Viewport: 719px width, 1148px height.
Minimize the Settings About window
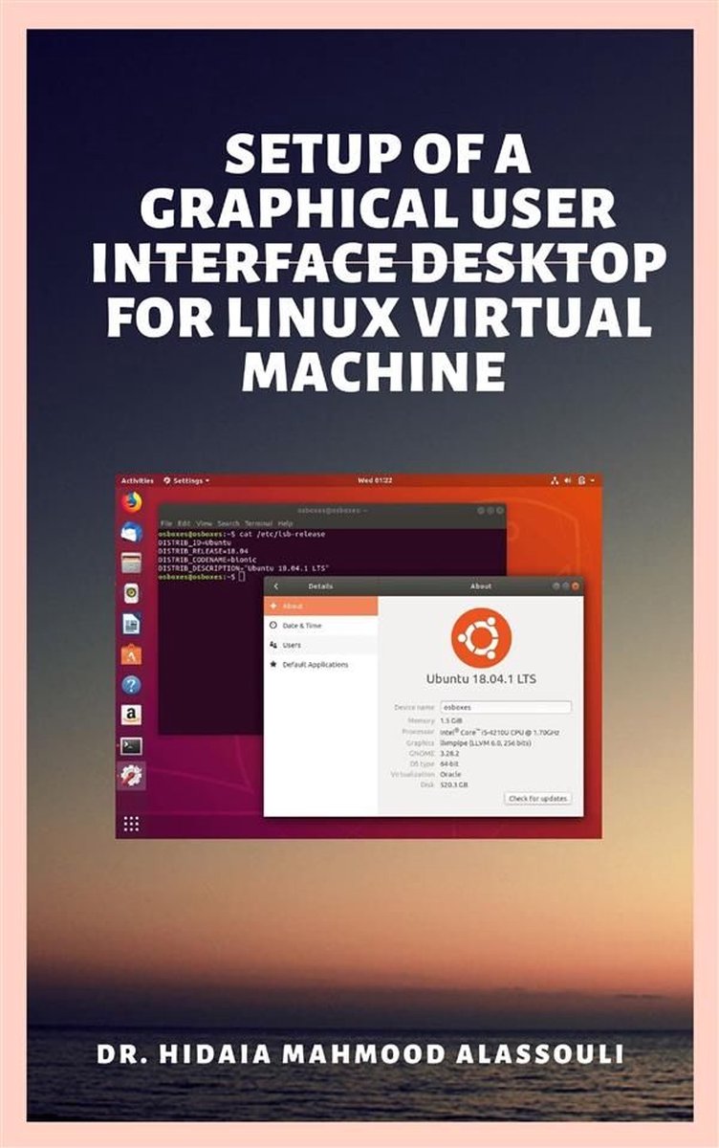click(x=555, y=585)
